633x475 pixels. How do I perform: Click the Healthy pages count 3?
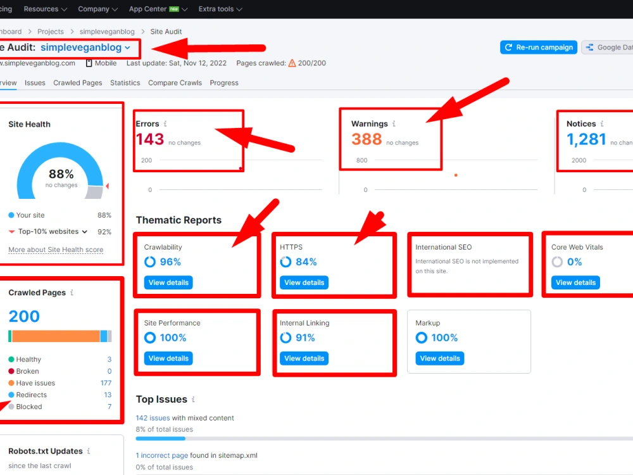point(109,360)
